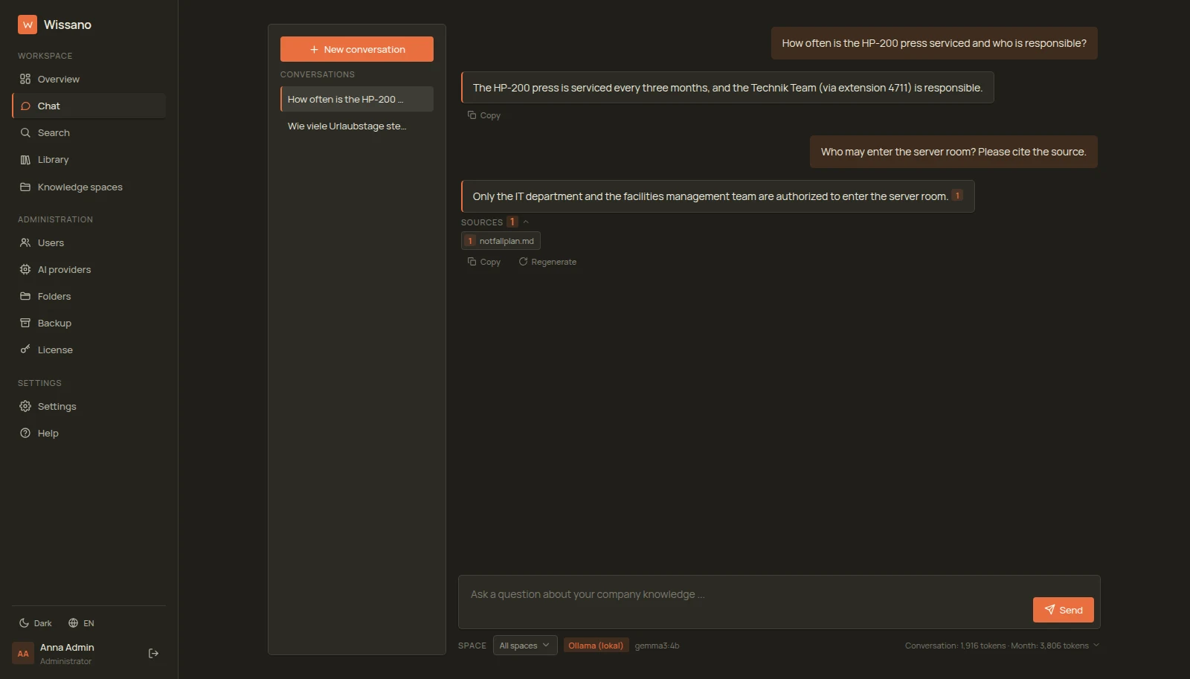Image resolution: width=1190 pixels, height=679 pixels.
Task: Open Settings from sidebar
Action: pos(89,406)
